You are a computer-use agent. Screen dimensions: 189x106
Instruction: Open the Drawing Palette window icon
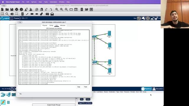coord(76,9)
